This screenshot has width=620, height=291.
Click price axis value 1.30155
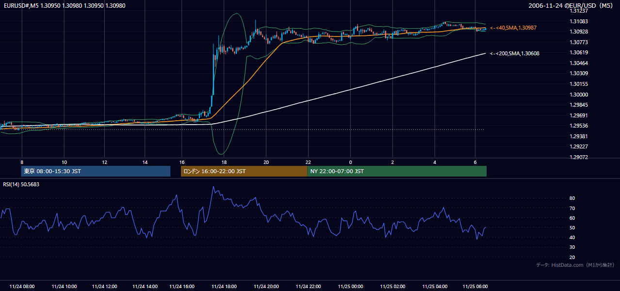579,84
